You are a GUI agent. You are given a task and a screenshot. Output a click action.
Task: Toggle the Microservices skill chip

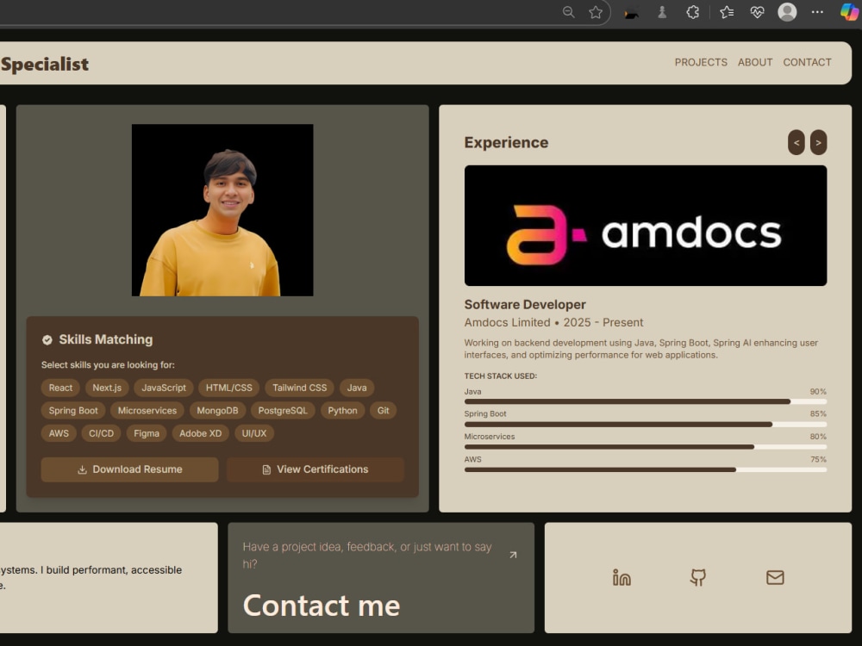point(147,410)
